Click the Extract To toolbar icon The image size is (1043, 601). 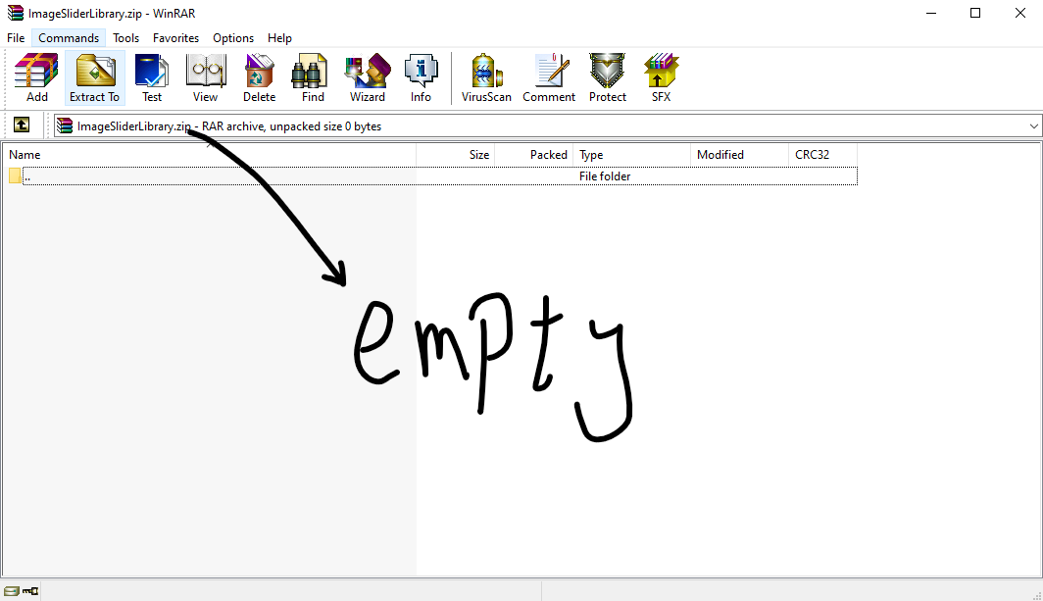(x=94, y=77)
